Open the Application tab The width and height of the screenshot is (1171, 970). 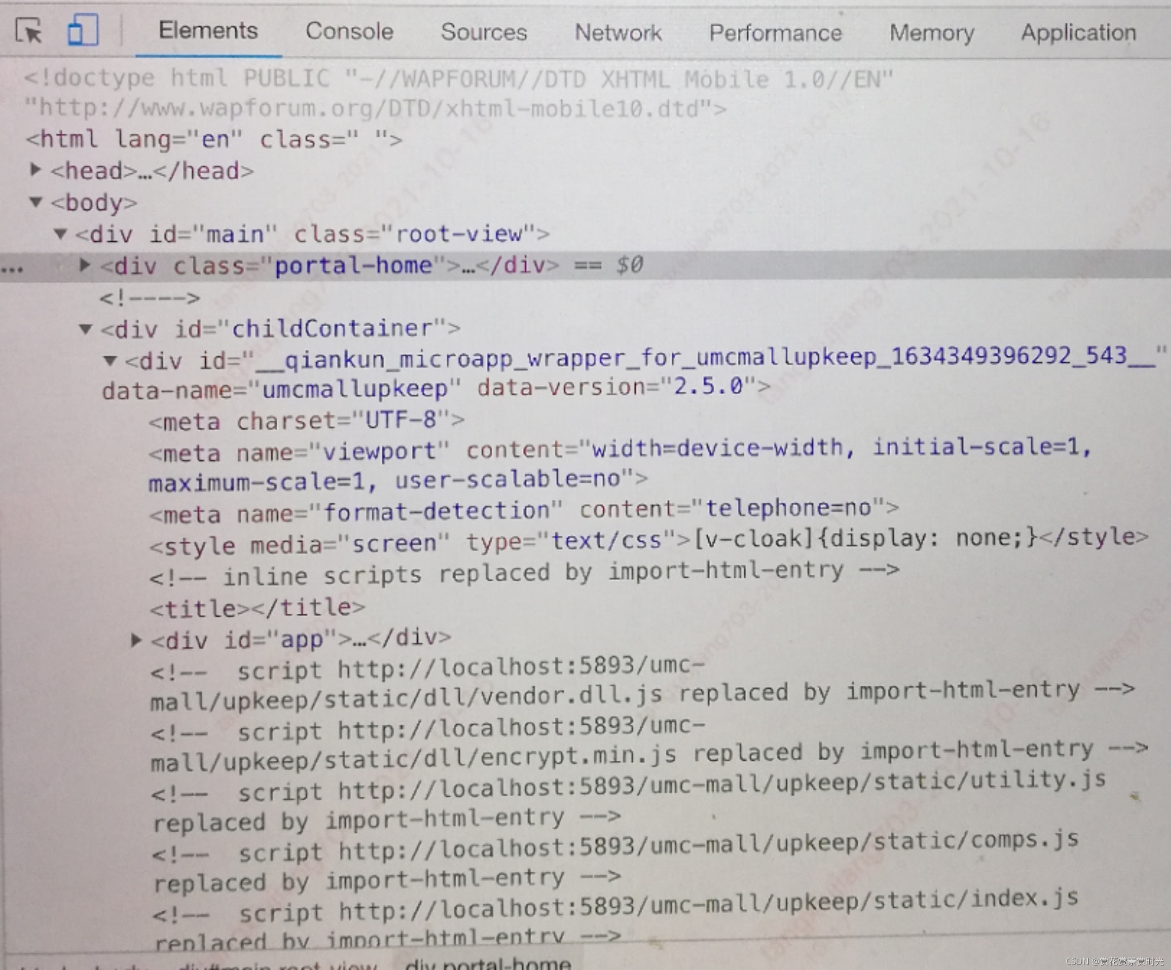tap(1078, 33)
